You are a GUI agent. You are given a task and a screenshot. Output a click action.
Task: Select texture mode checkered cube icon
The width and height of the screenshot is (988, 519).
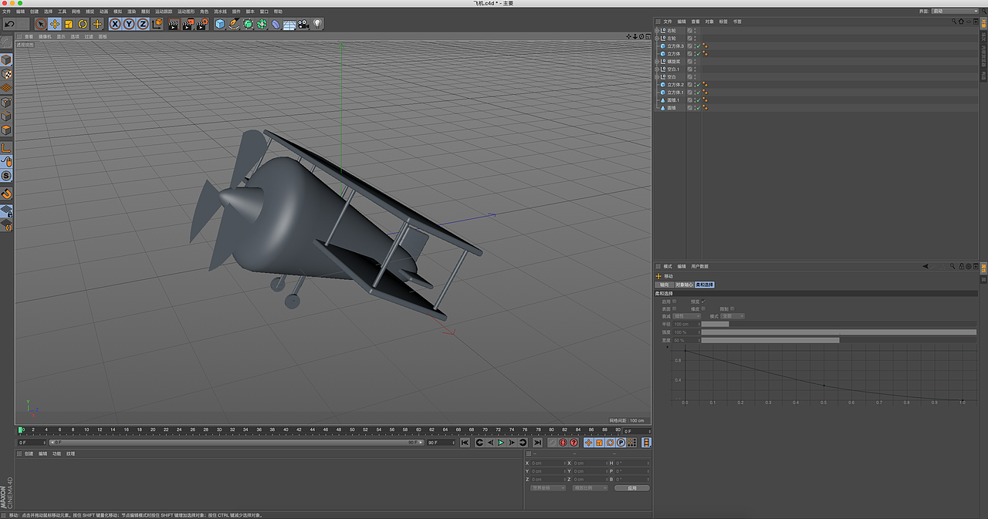pos(6,74)
